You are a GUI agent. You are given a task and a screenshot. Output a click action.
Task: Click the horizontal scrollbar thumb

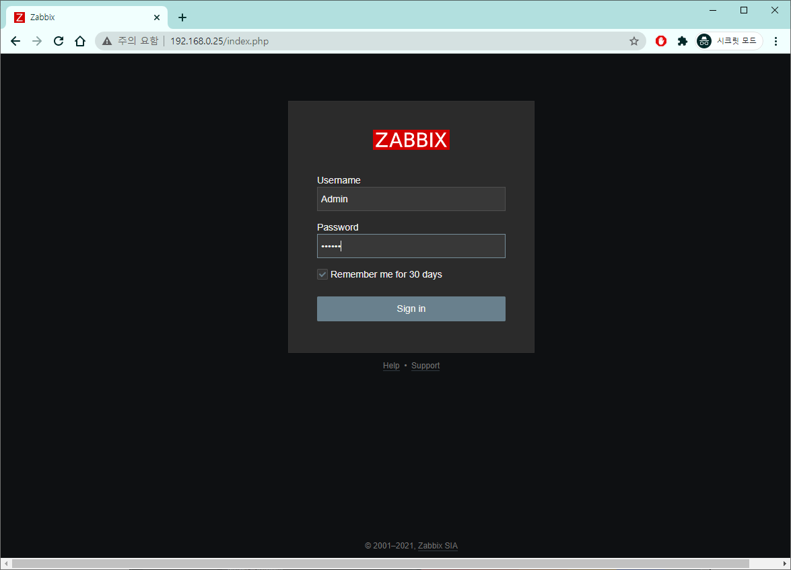tap(380, 563)
